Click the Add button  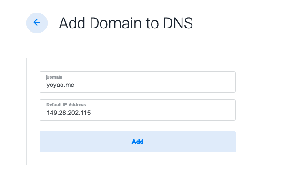pyautogui.click(x=138, y=142)
